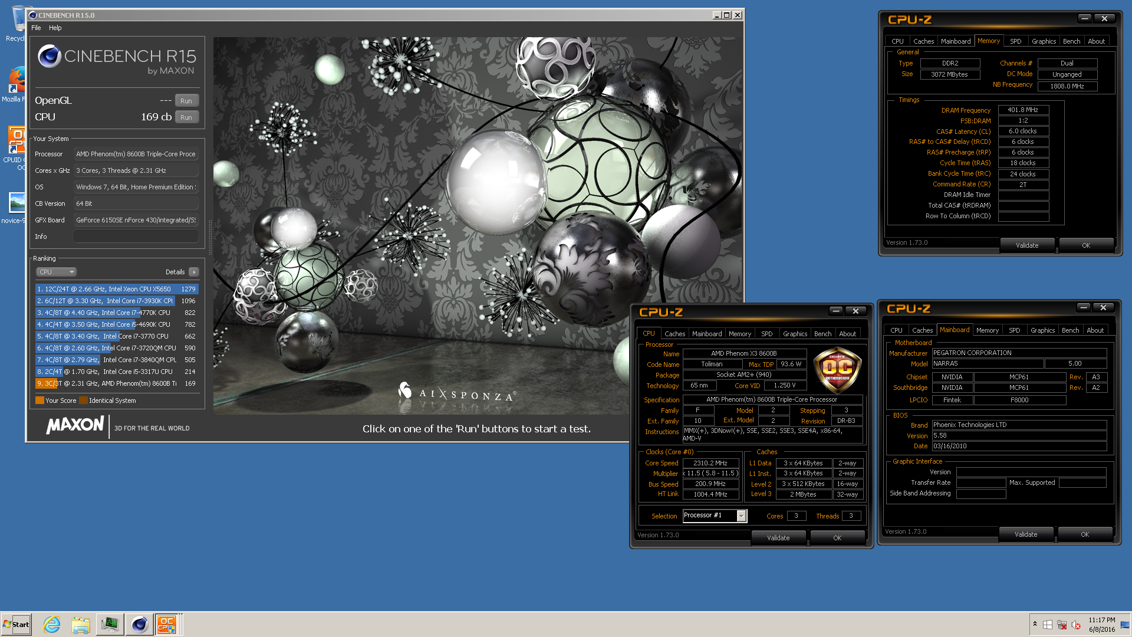
Task: Select ranking row Intel Core i7-3930K
Action: tap(117, 301)
